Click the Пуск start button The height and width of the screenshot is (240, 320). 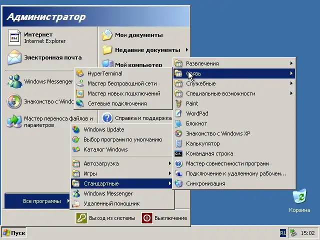(x=13, y=233)
